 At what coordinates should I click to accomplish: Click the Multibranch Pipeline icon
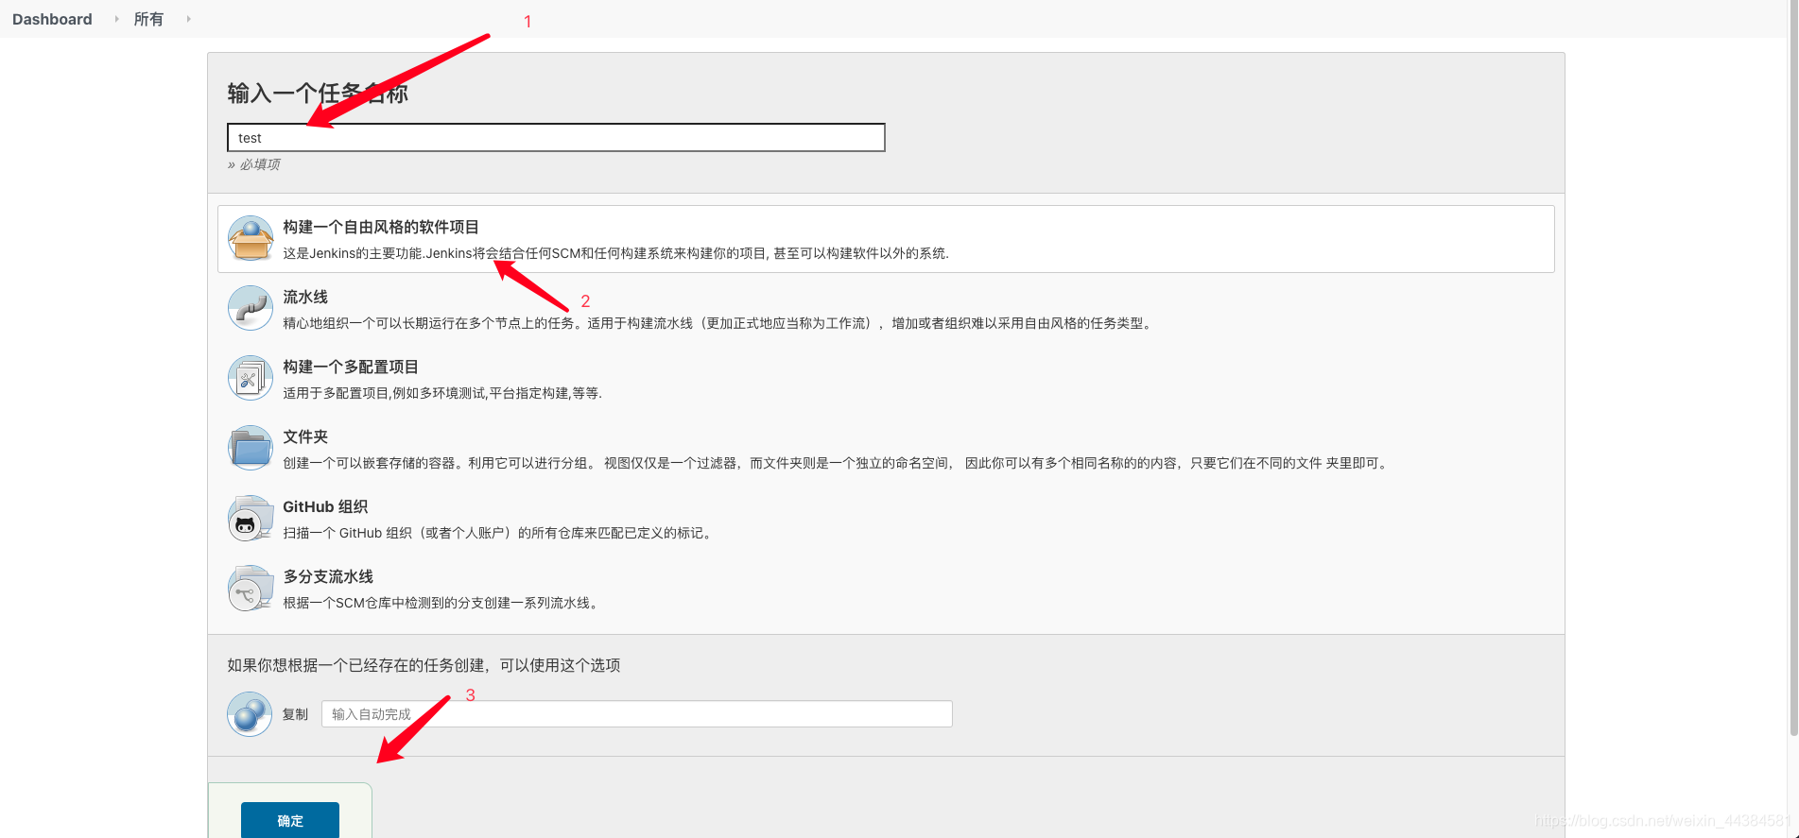(251, 588)
